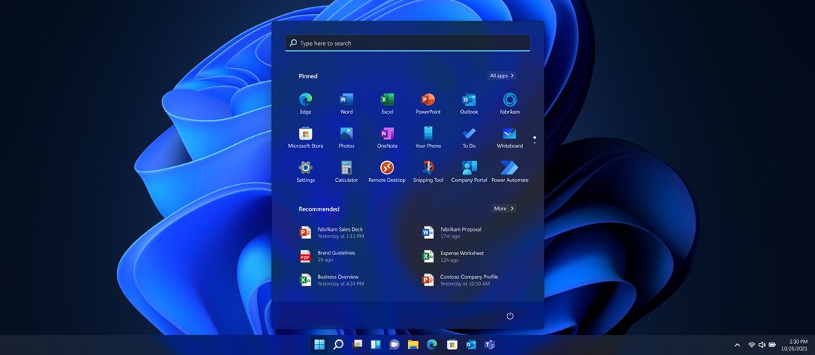Open the Company Portal app
The width and height of the screenshot is (815, 355).
point(469,169)
